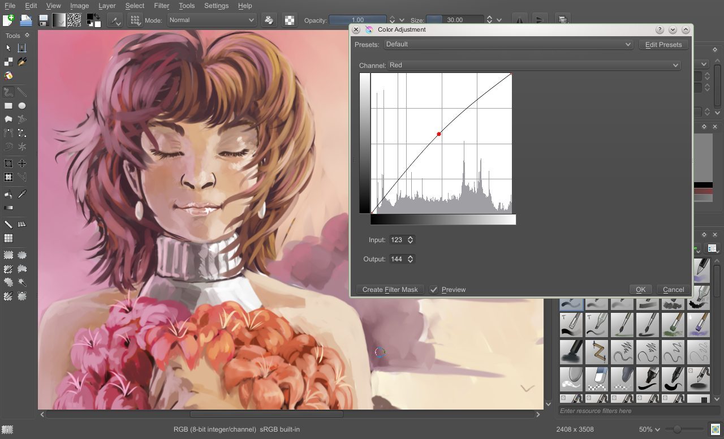Toggle preserve alpha checkerboard button
The height and width of the screenshot is (439, 724).
click(290, 20)
